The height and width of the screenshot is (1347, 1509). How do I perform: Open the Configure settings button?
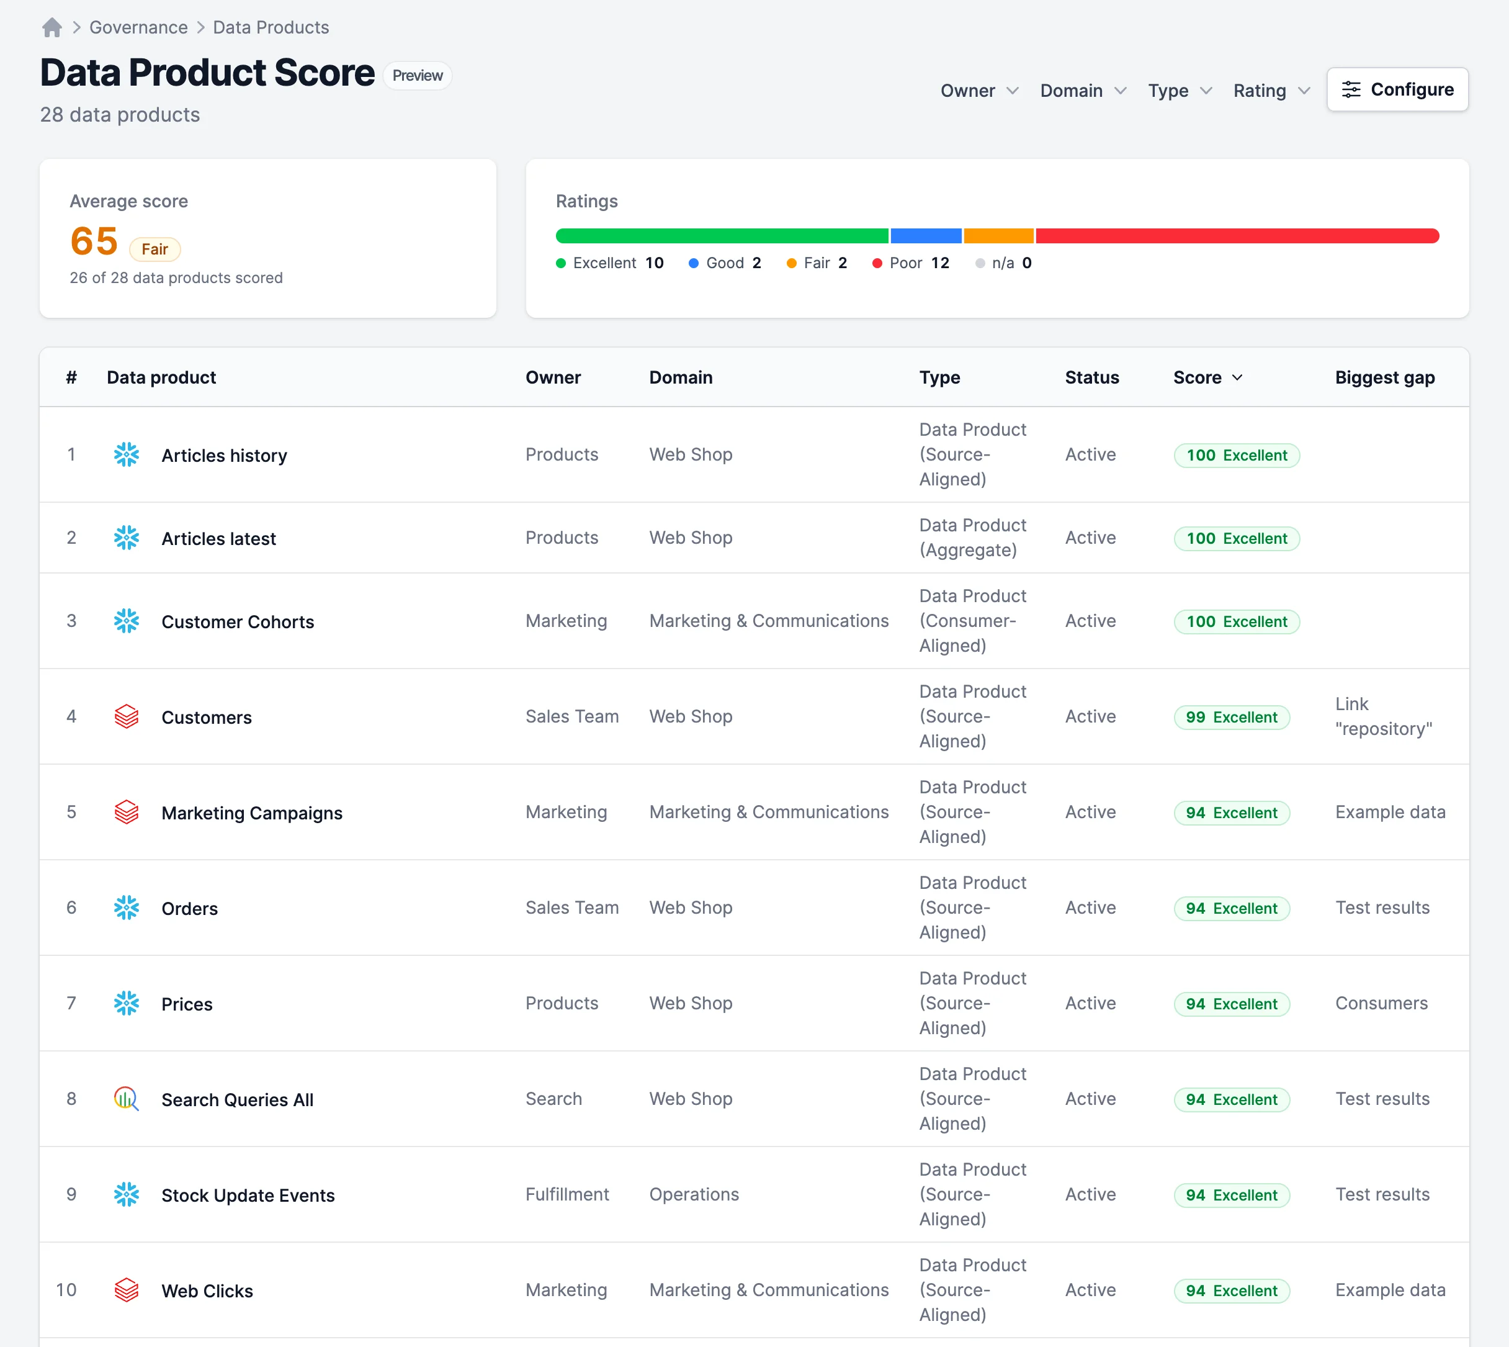tap(1397, 89)
